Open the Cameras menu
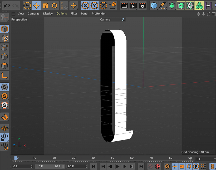Viewport: 216px width, 170px height. coord(33,14)
